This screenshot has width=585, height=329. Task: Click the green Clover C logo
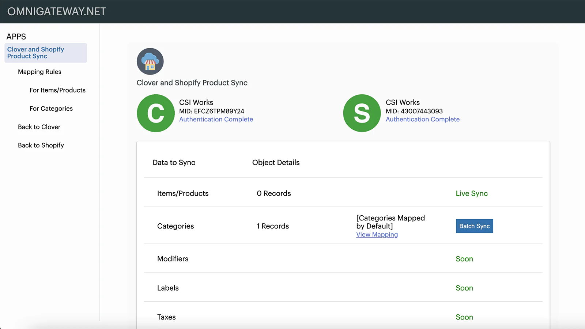[156, 113]
